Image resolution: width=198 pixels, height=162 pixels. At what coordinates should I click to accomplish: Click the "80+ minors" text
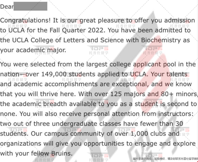click(178, 94)
